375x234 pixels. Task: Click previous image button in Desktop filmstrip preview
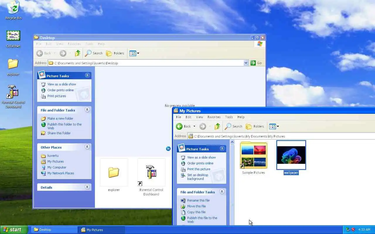tap(168, 149)
